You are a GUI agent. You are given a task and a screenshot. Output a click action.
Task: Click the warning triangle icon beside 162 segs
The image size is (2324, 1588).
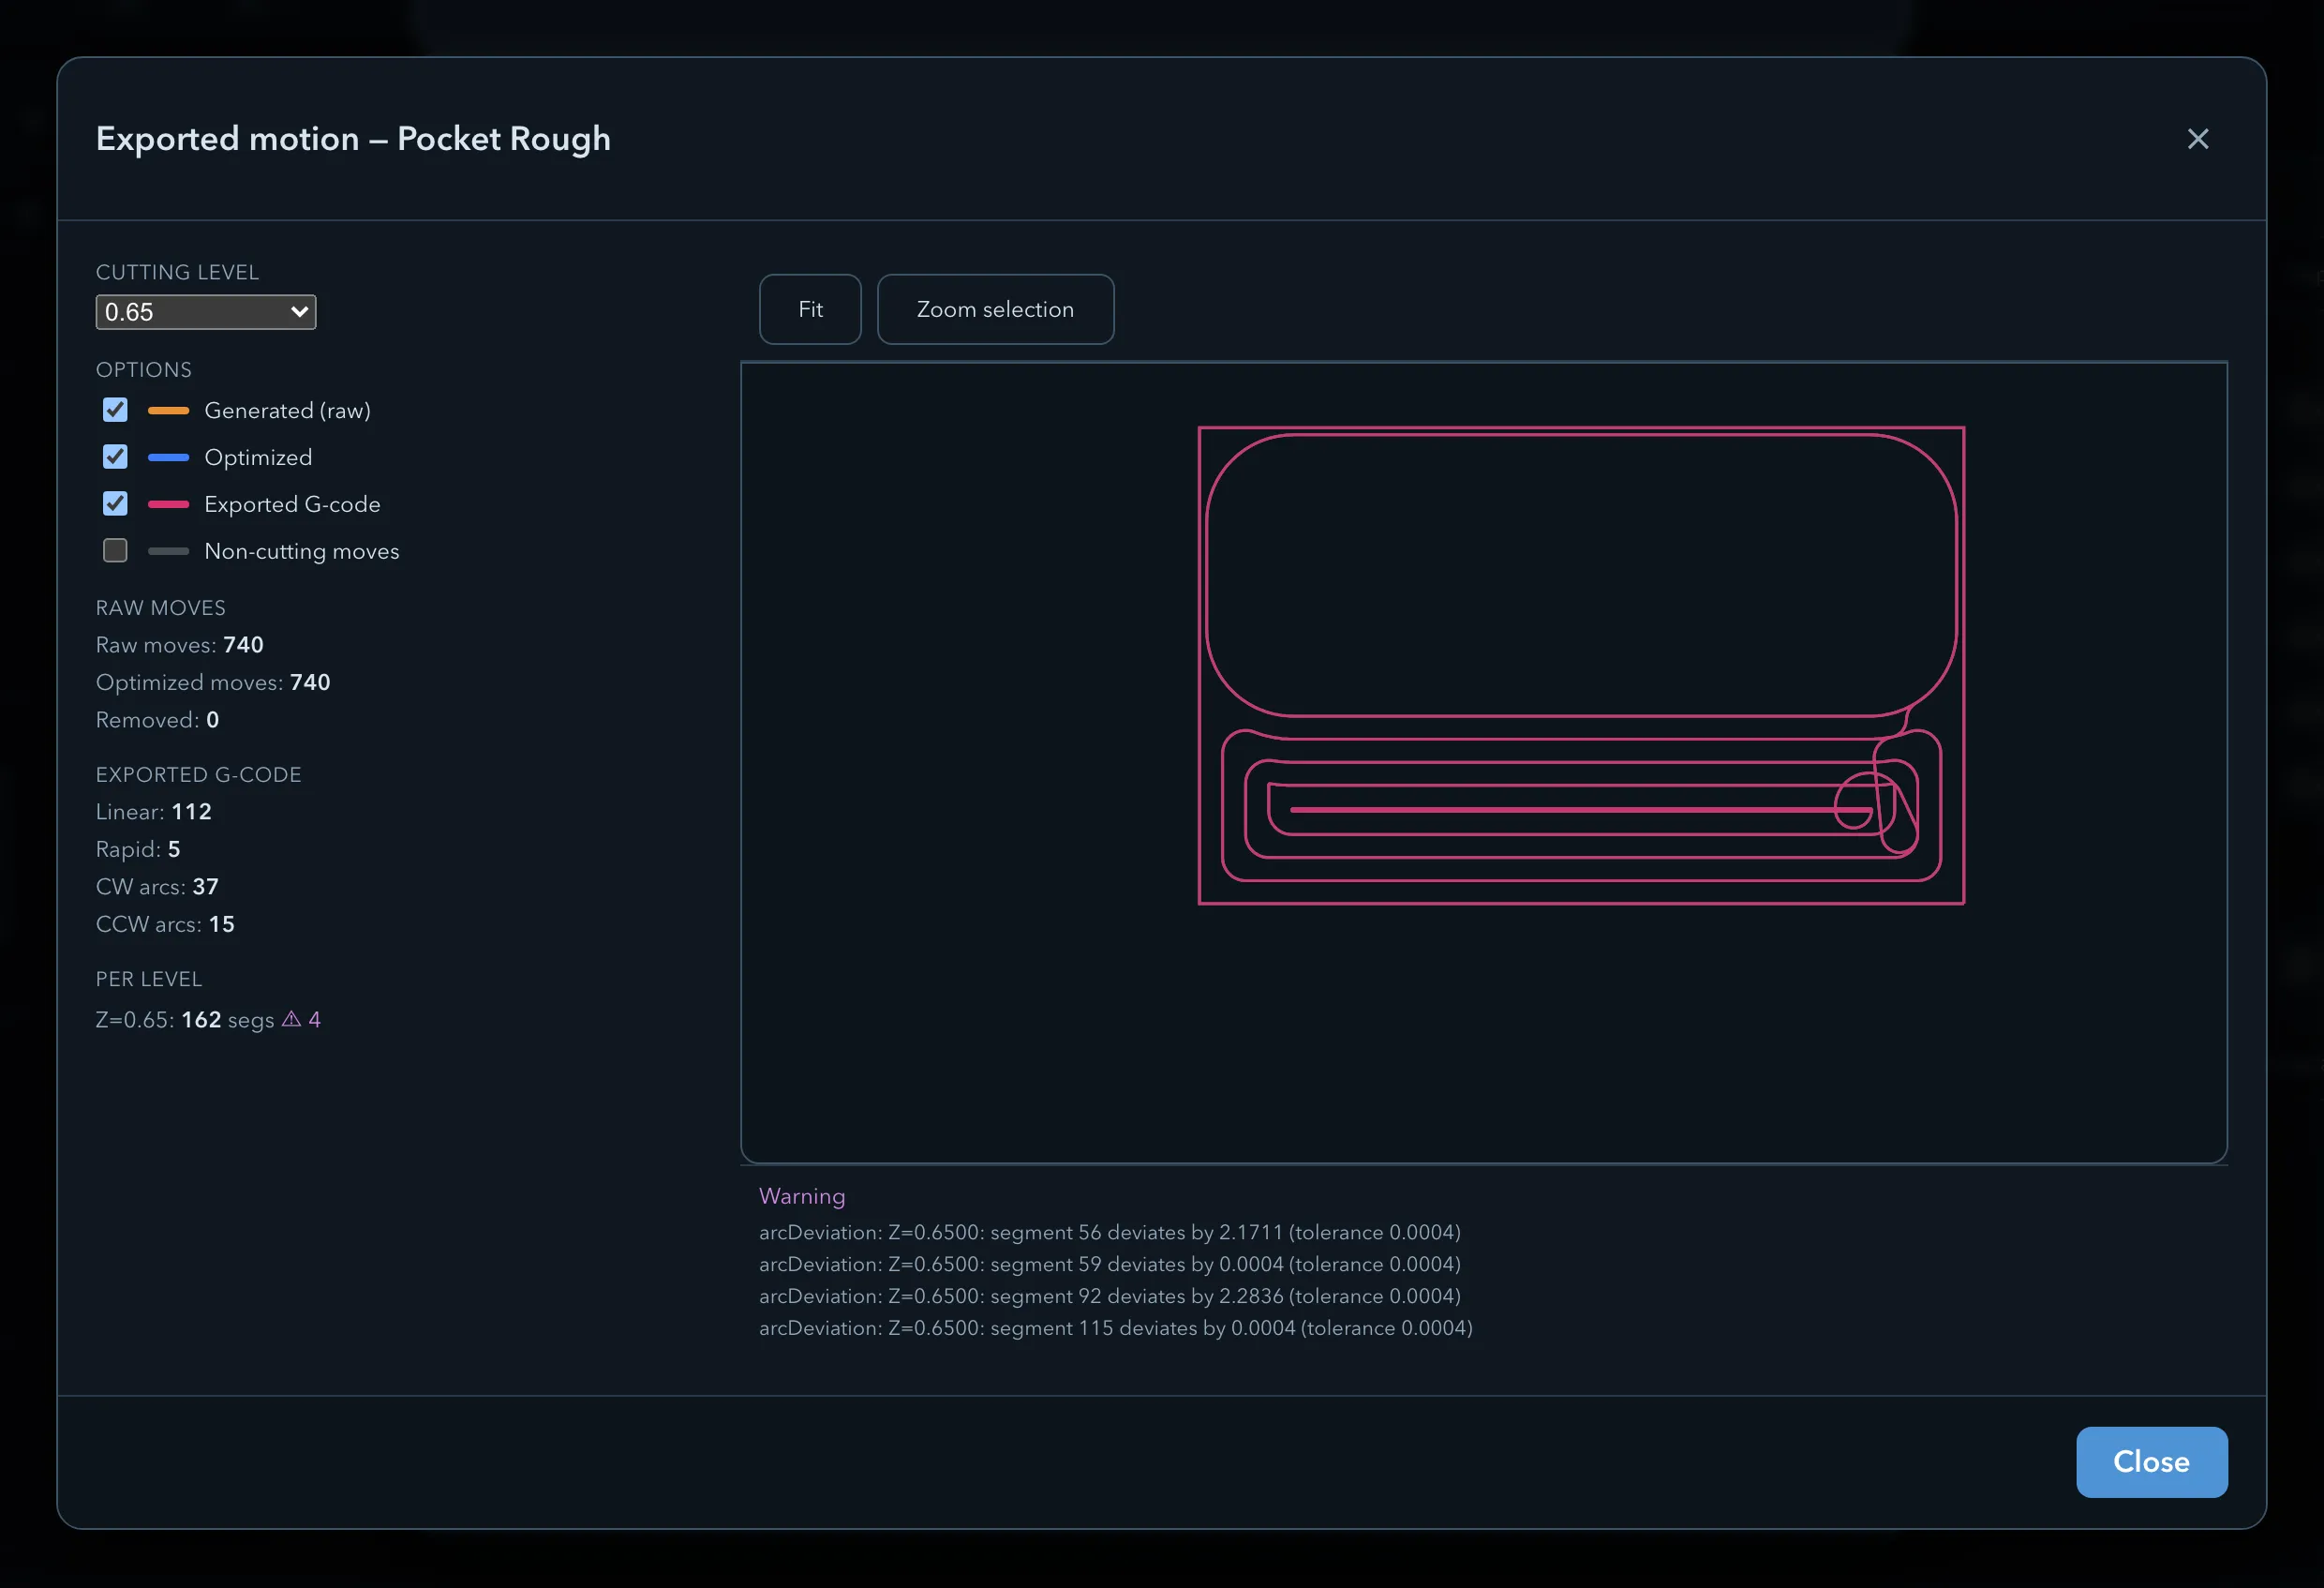point(291,1019)
